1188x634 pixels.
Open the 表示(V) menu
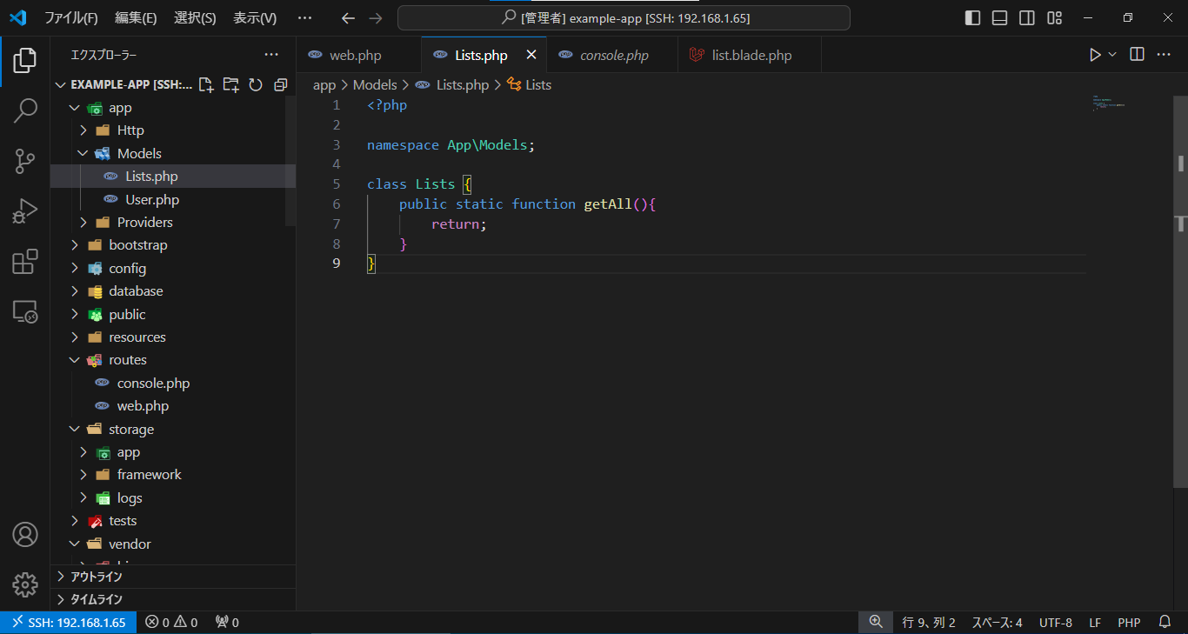coord(255,17)
